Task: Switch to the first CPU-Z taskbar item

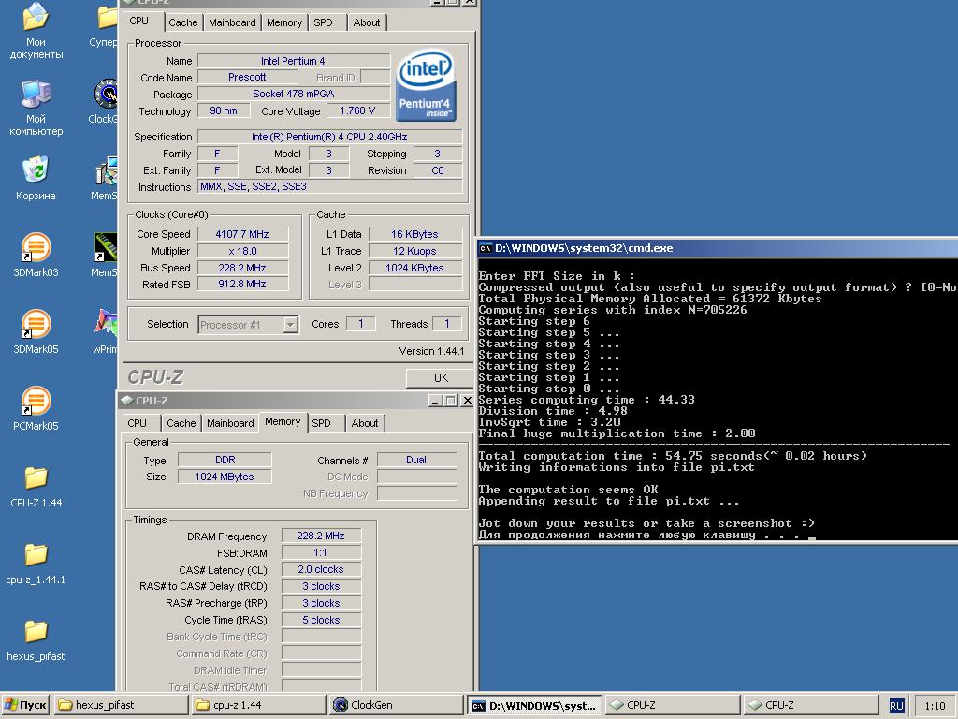Action: click(673, 705)
